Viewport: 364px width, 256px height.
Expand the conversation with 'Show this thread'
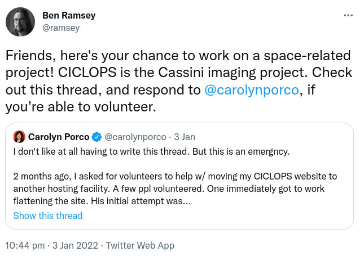tap(48, 215)
